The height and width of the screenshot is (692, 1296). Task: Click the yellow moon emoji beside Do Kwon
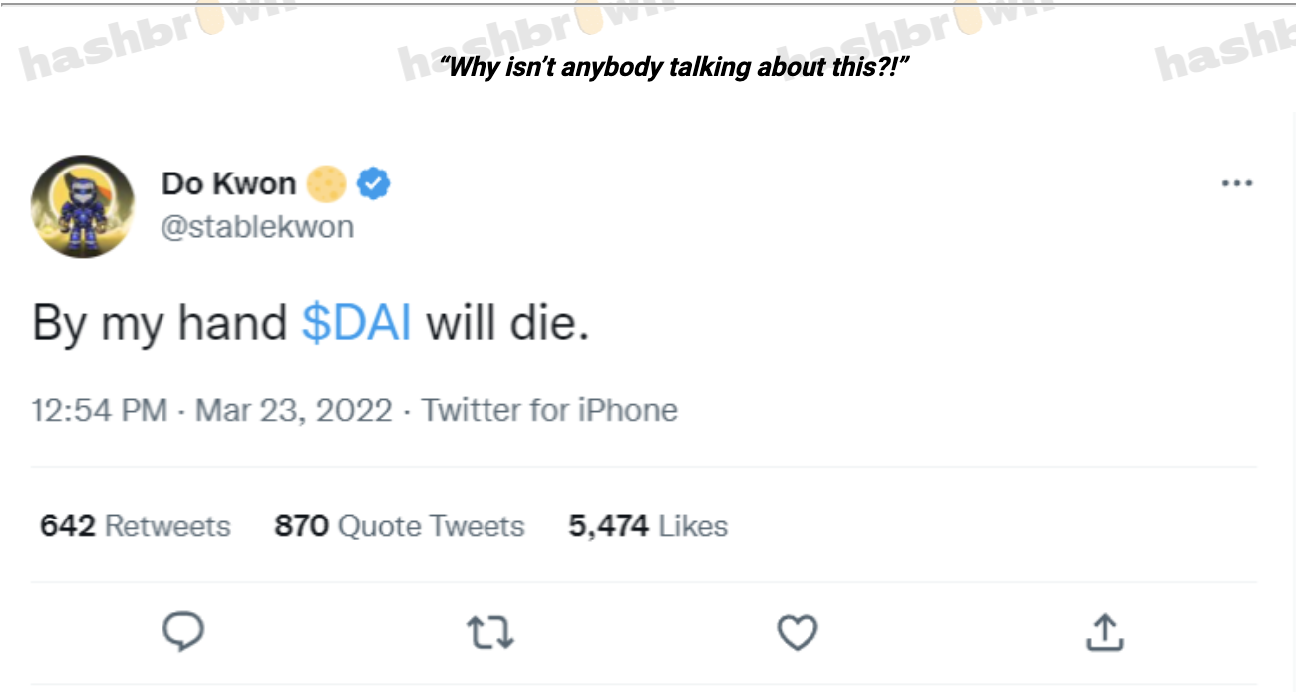coord(326,184)
